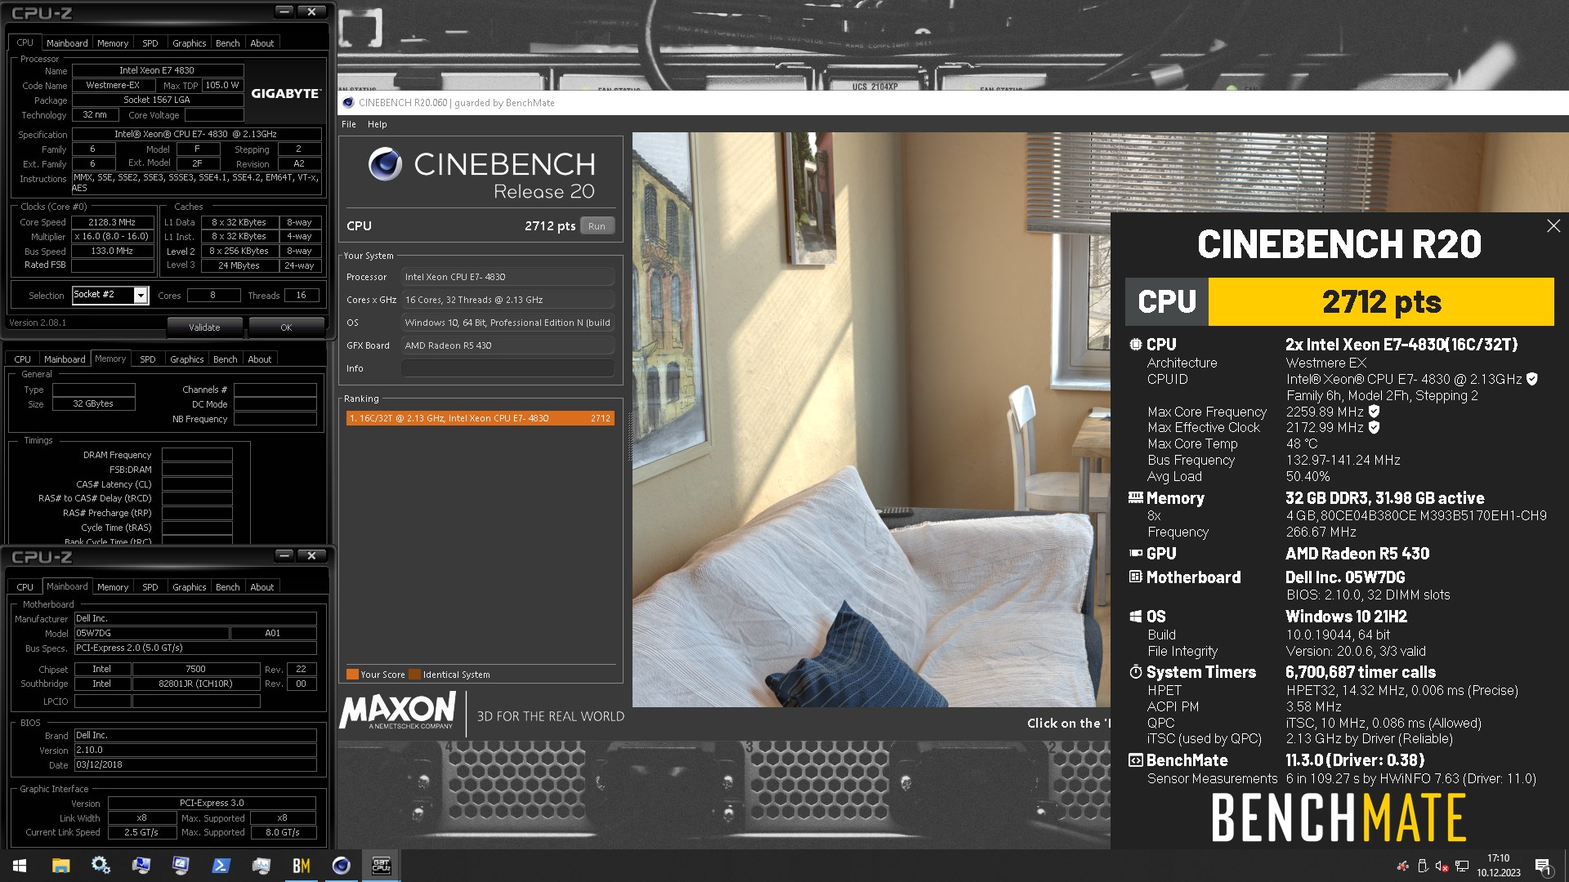
Task: Click the shield beside Max Effective Clock
Action: pyautogui.click(x=1374, y=427)
